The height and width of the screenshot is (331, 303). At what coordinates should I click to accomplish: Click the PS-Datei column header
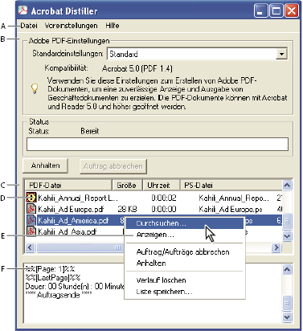[x=231, y=185]
